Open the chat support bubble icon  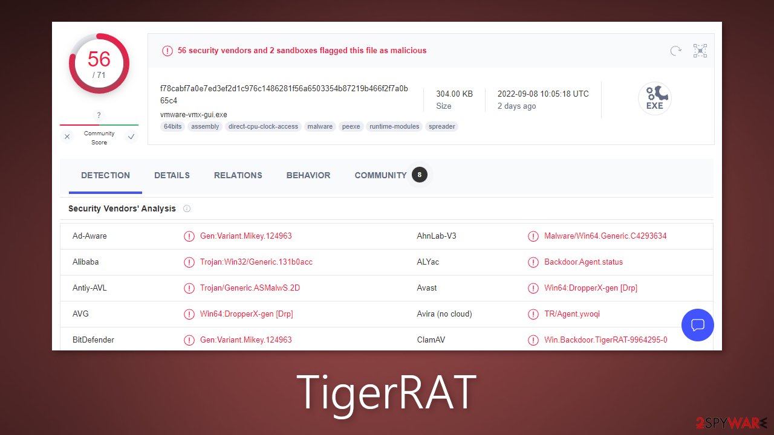(x=698, y=325)
